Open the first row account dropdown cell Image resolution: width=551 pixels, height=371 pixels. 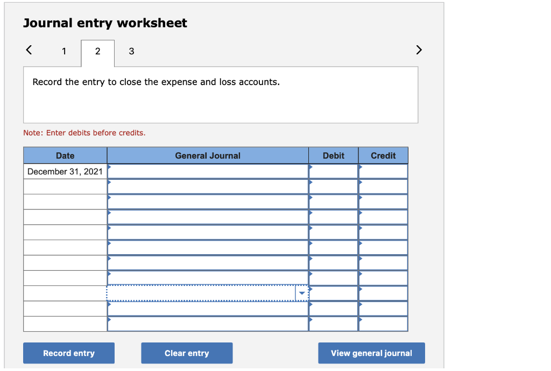click(x=207, y=171)
